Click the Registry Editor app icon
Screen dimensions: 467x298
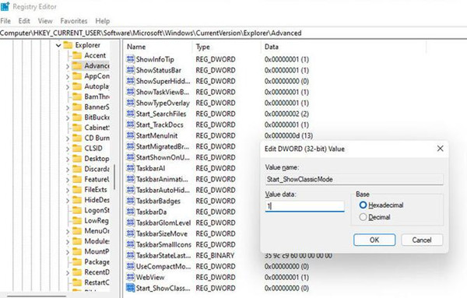(5, 6)
